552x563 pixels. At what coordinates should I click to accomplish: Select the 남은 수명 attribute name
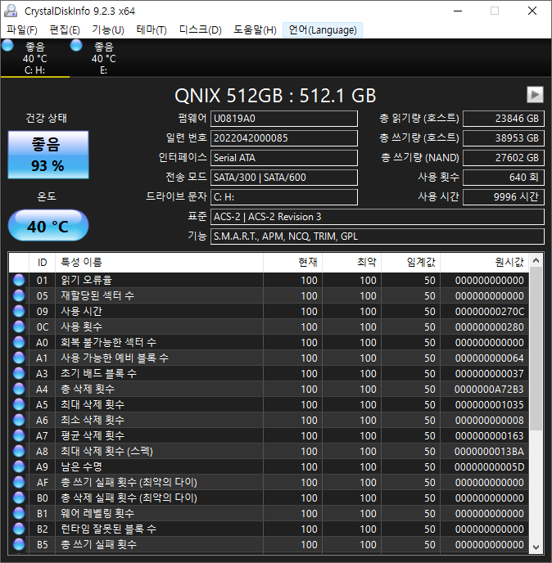pyautogui.click(x=82, y=466)
